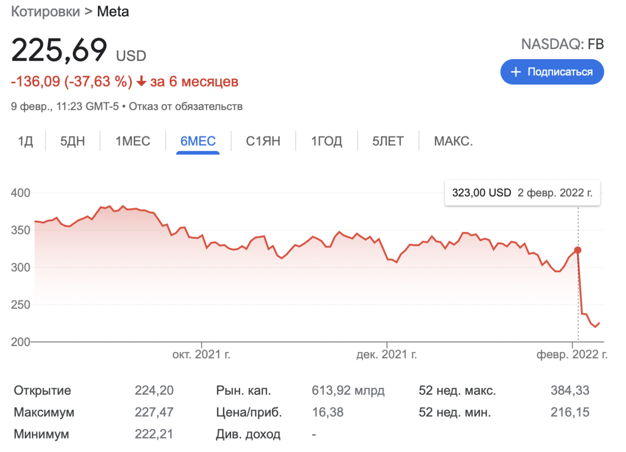Click the red data point on chart
This screenshot has height=452, width=626.
[x=578, y=250]
